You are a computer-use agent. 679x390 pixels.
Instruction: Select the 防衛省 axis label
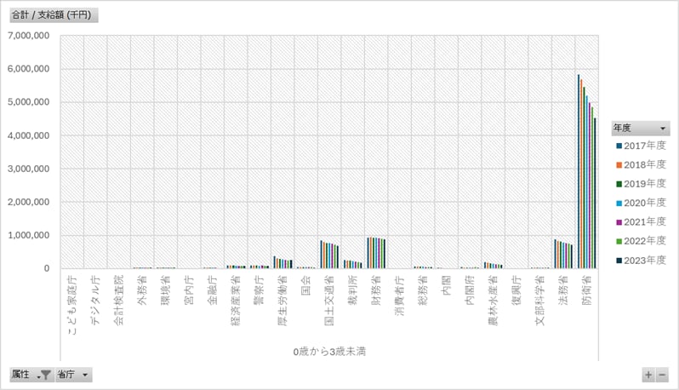click(x=587, y=290)
